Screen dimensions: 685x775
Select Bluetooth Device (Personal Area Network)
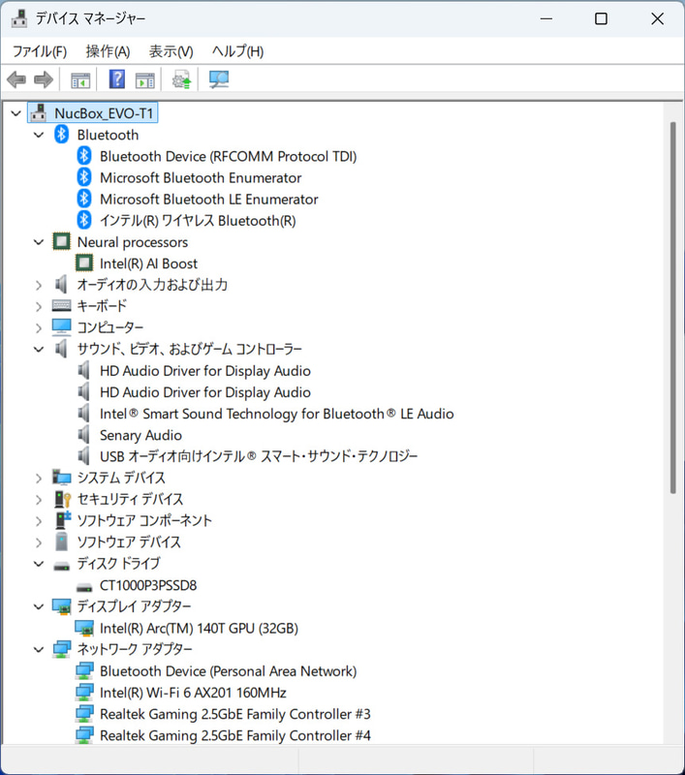point(229,671)
